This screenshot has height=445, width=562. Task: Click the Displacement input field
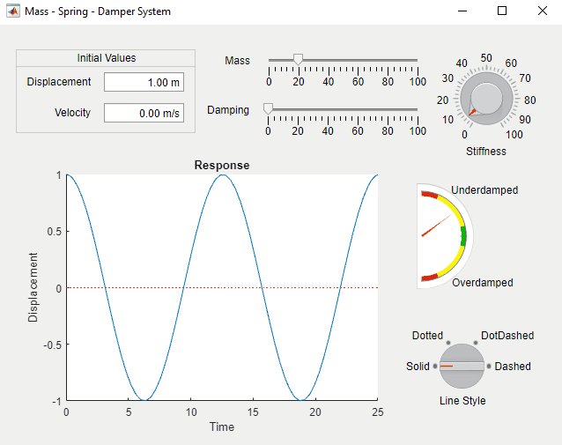144,83
